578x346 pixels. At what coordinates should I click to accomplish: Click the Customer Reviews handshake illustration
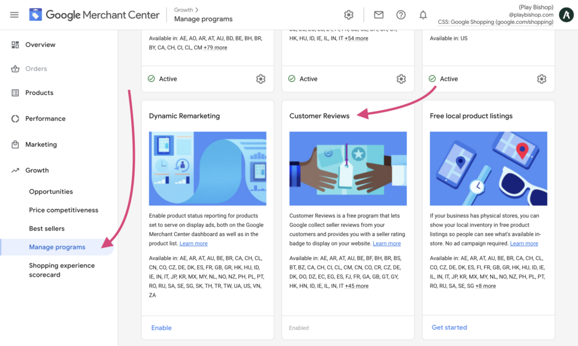pos(347,169)
